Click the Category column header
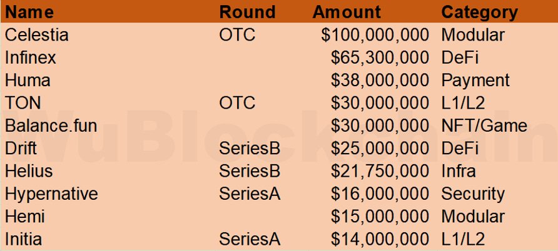 [479, 12]
